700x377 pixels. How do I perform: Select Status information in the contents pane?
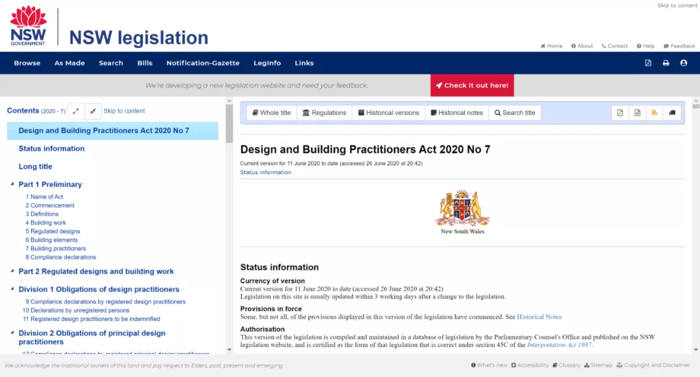coord(51,148)
